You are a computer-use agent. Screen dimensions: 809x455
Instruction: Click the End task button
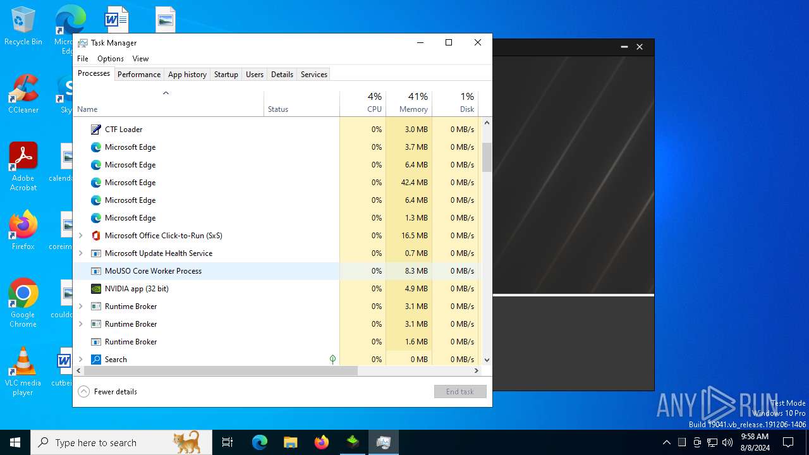[x=460, y=392]
